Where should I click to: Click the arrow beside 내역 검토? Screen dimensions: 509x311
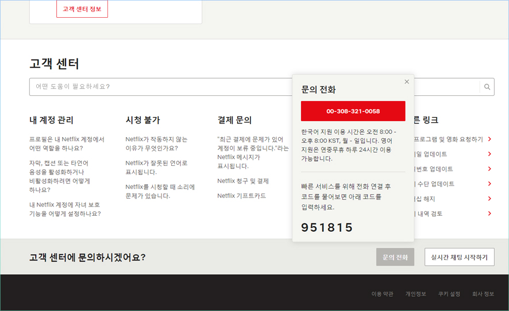click(489, 213)
